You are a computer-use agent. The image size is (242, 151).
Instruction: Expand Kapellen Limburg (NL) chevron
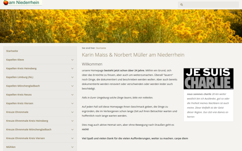(x=72, y=77)
